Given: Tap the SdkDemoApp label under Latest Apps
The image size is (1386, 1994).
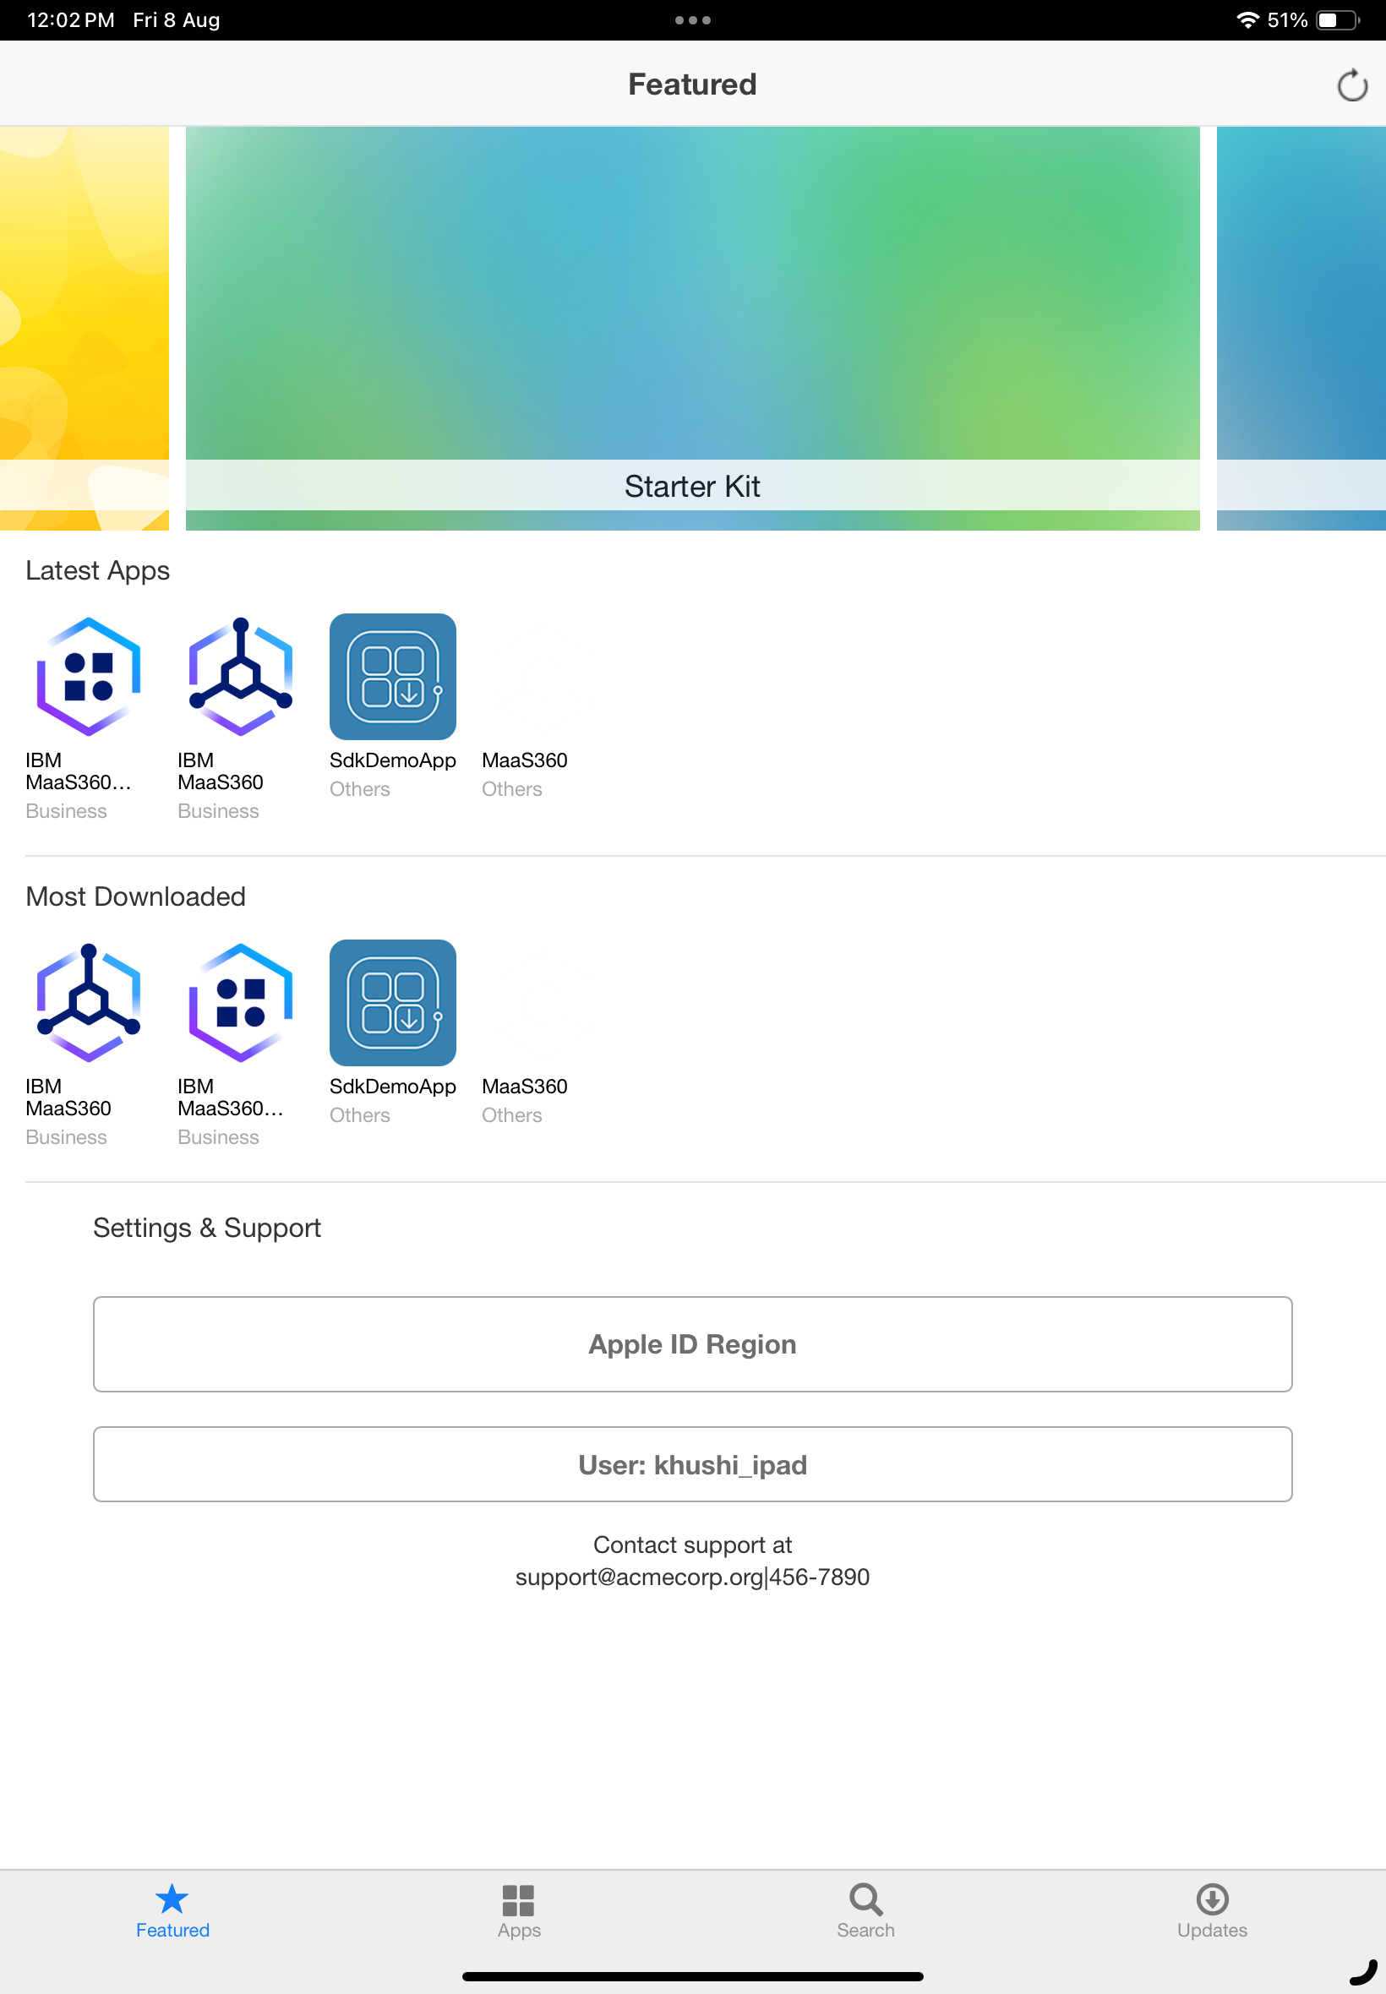Looking at the screenshot, I should [392, 760].
